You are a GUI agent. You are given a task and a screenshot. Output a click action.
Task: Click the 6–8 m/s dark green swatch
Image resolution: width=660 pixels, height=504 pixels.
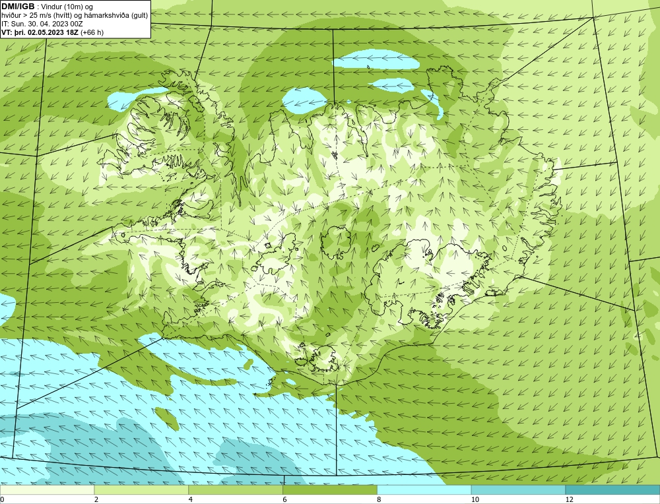pos(330,490)
